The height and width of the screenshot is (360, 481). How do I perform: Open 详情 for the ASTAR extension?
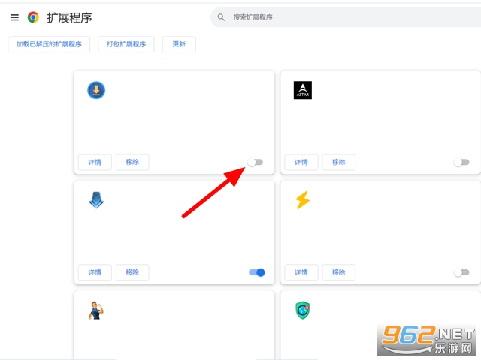pyautogui.click(x=301, y=162)
